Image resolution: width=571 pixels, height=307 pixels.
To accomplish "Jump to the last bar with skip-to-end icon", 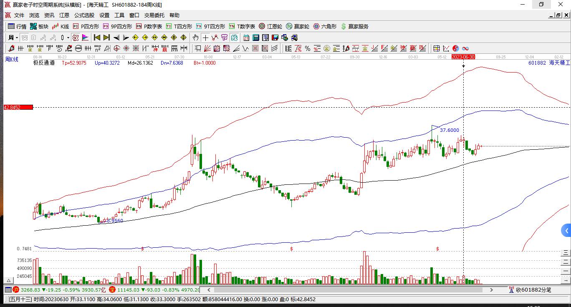I will pos(106,38).
